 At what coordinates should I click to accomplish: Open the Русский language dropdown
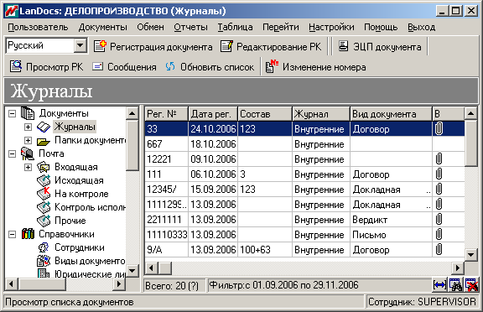tap(80, 45)
